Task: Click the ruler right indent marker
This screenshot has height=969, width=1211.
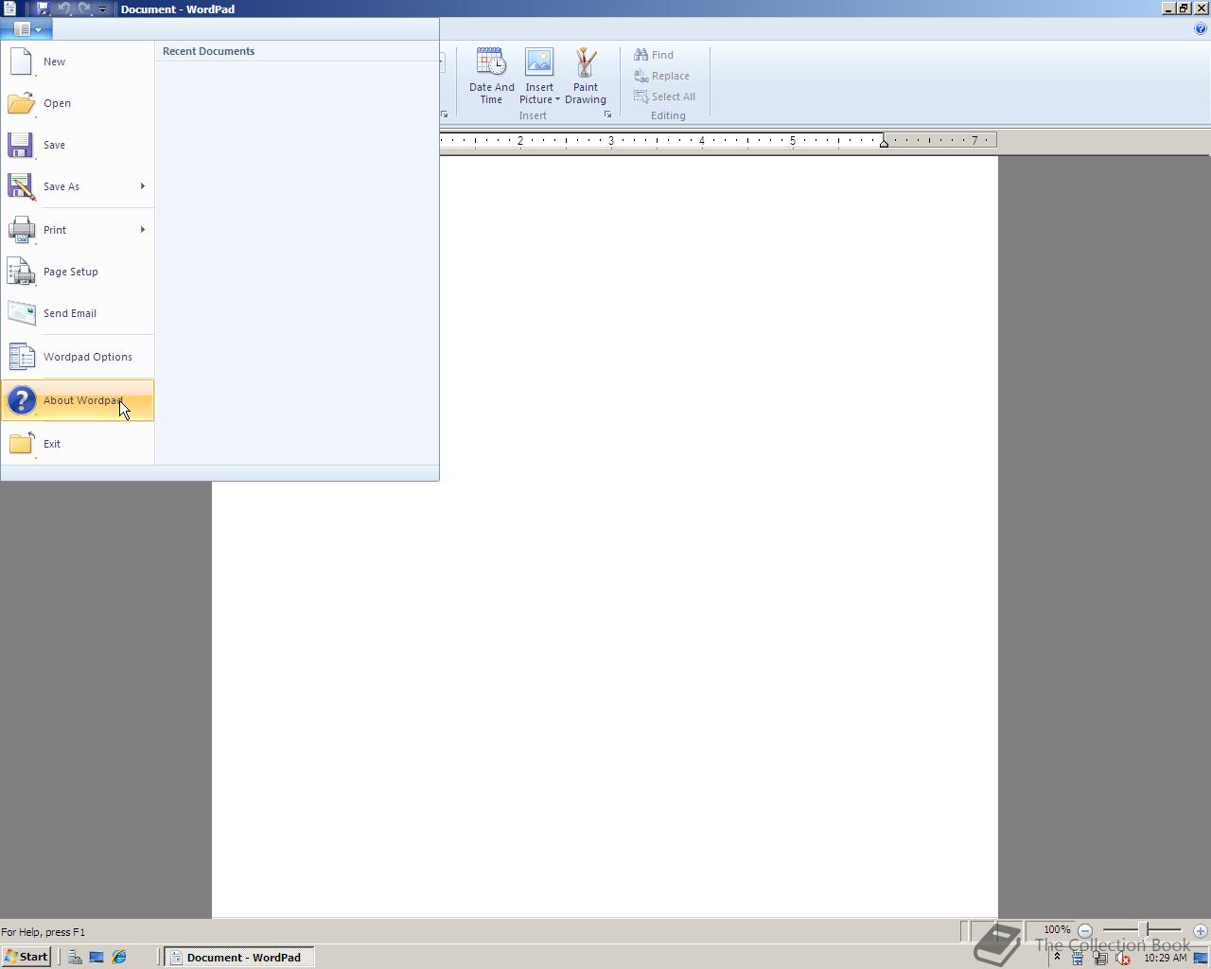Action: [884, 143]
